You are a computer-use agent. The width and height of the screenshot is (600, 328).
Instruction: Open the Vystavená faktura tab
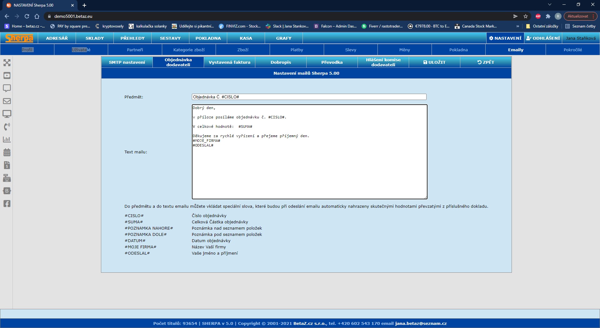229,62
